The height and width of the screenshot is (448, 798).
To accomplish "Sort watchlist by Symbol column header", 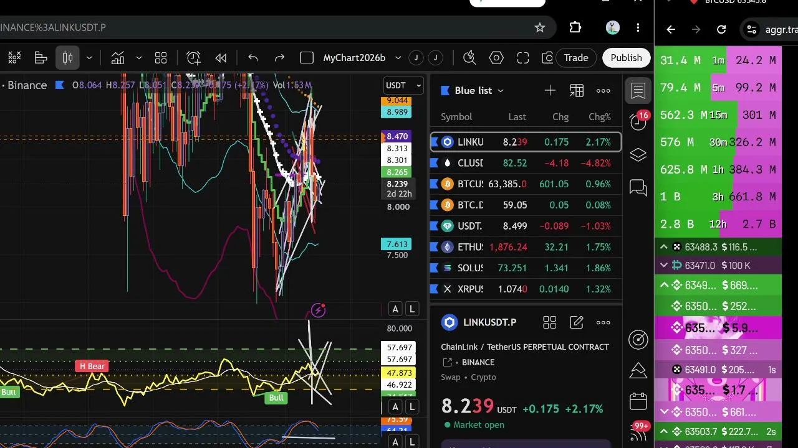I will tap(456, 117).
